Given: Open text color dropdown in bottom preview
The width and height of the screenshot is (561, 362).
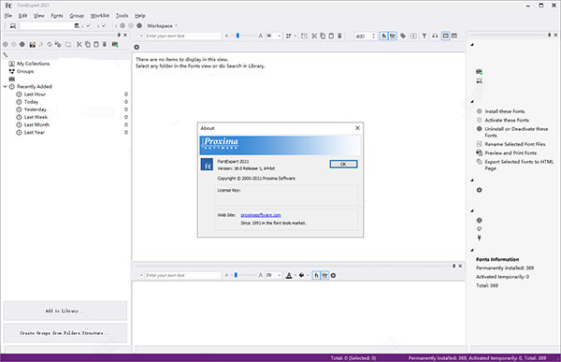Looking at the screenshot, I should 295,275.
